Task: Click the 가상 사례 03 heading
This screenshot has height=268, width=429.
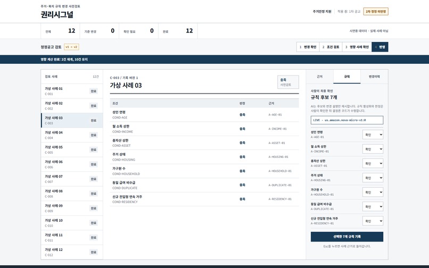Action: pyautogui.click(x=126, y=85)
